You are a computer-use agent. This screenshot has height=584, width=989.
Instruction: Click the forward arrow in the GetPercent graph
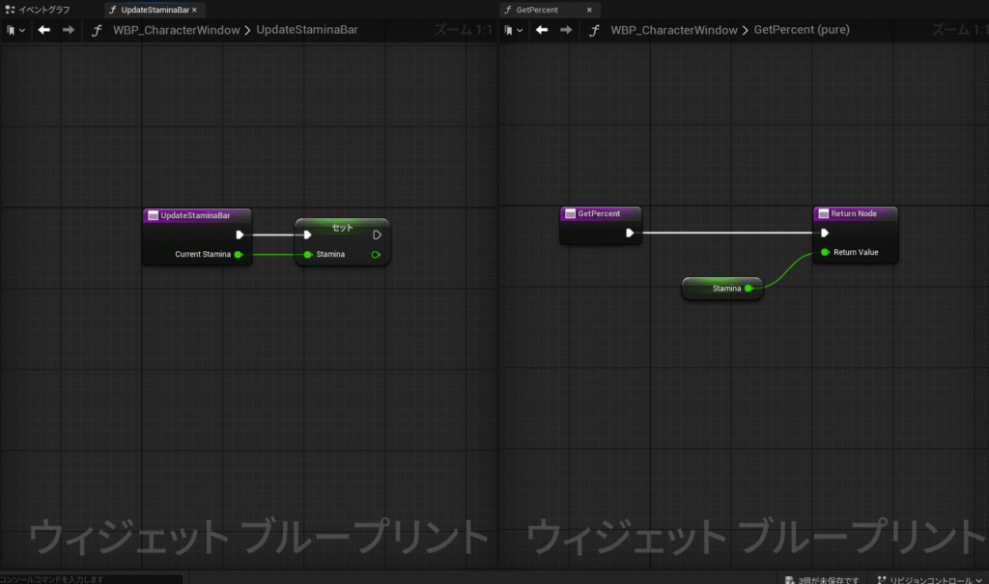click(566, 30)
